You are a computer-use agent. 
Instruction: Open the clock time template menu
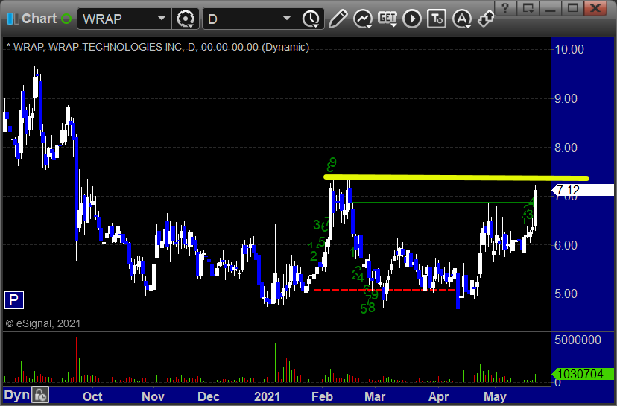(x=311, y=19)
